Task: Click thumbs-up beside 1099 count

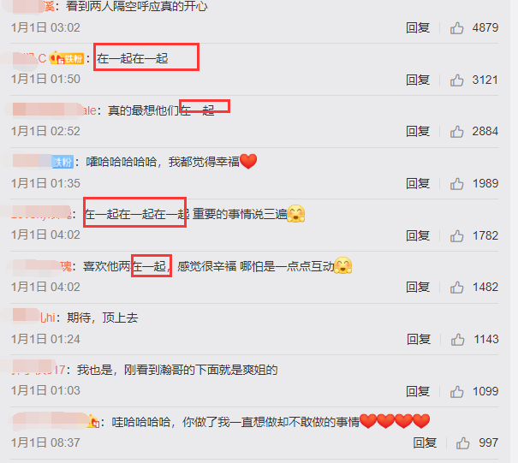Action: [x=456, y=392]
